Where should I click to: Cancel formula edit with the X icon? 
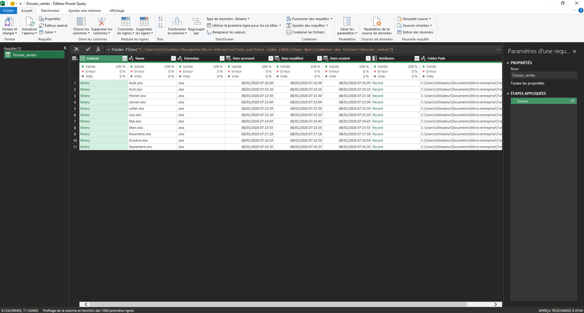click(x=77, y=49)
